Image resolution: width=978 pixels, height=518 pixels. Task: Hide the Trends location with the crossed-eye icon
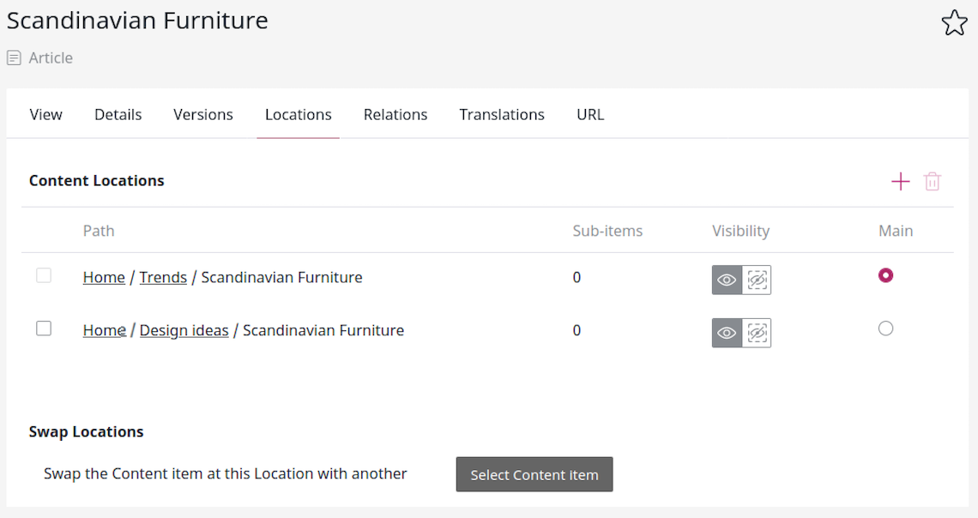(x=757, y=280)
